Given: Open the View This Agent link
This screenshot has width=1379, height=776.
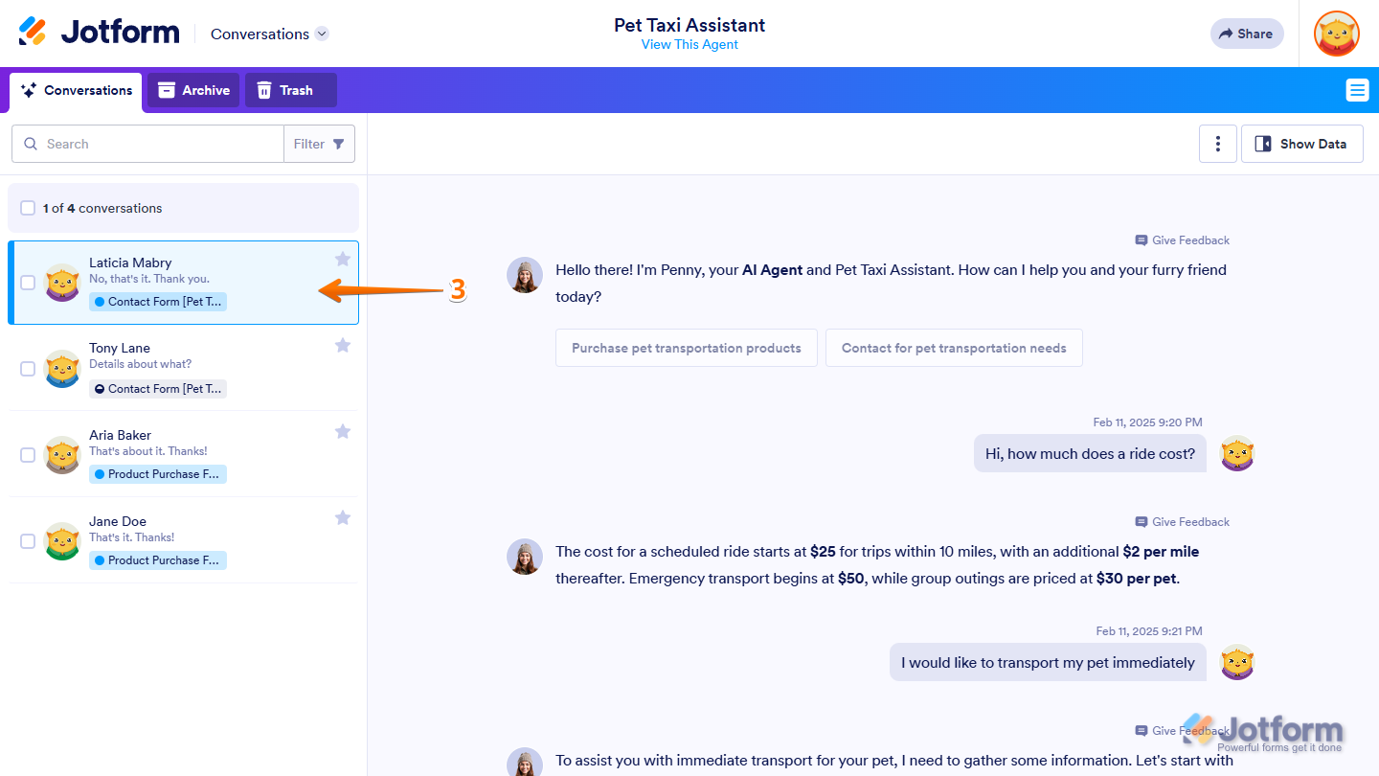Looking at the screenshot, I should click(689, 45).
